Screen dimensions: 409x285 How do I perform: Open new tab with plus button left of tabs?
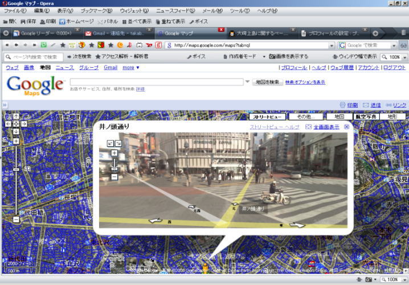[x=6, y=34]
